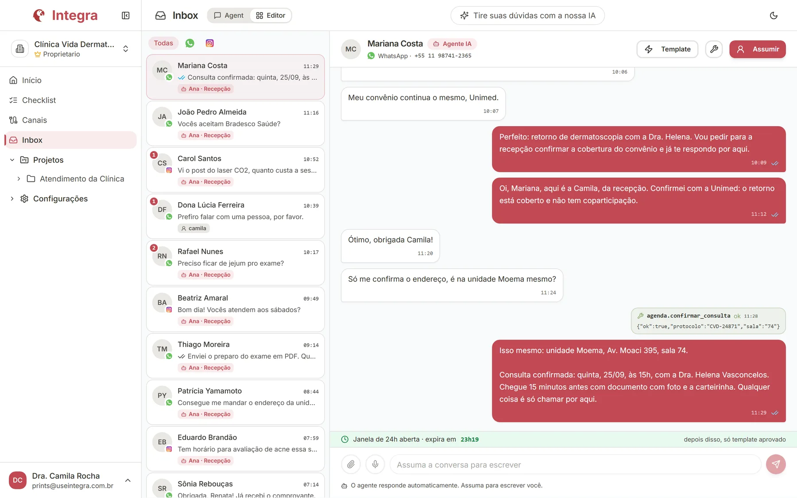Viewport: 797px width, 498px height.
Task: Open Patrícia Yamamoto conversation
Action: [236, 402]
